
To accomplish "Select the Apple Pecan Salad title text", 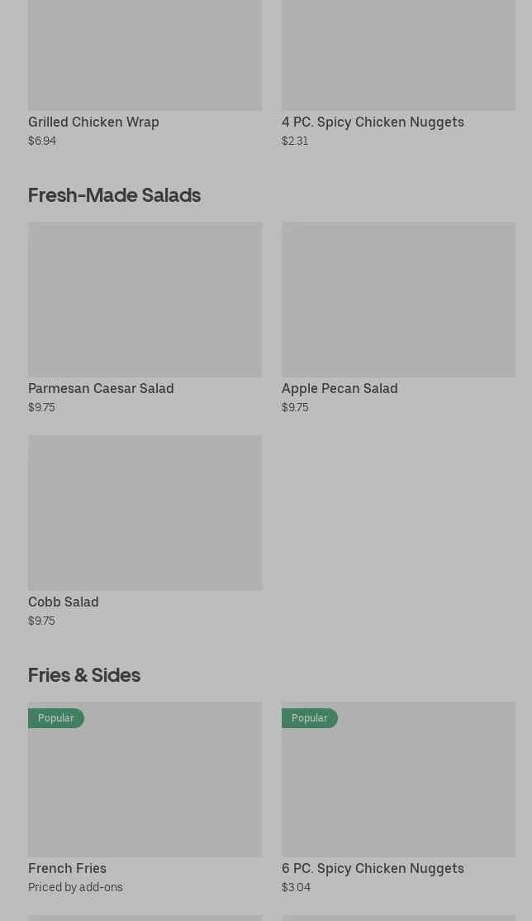I will click(x=340, y=388).
